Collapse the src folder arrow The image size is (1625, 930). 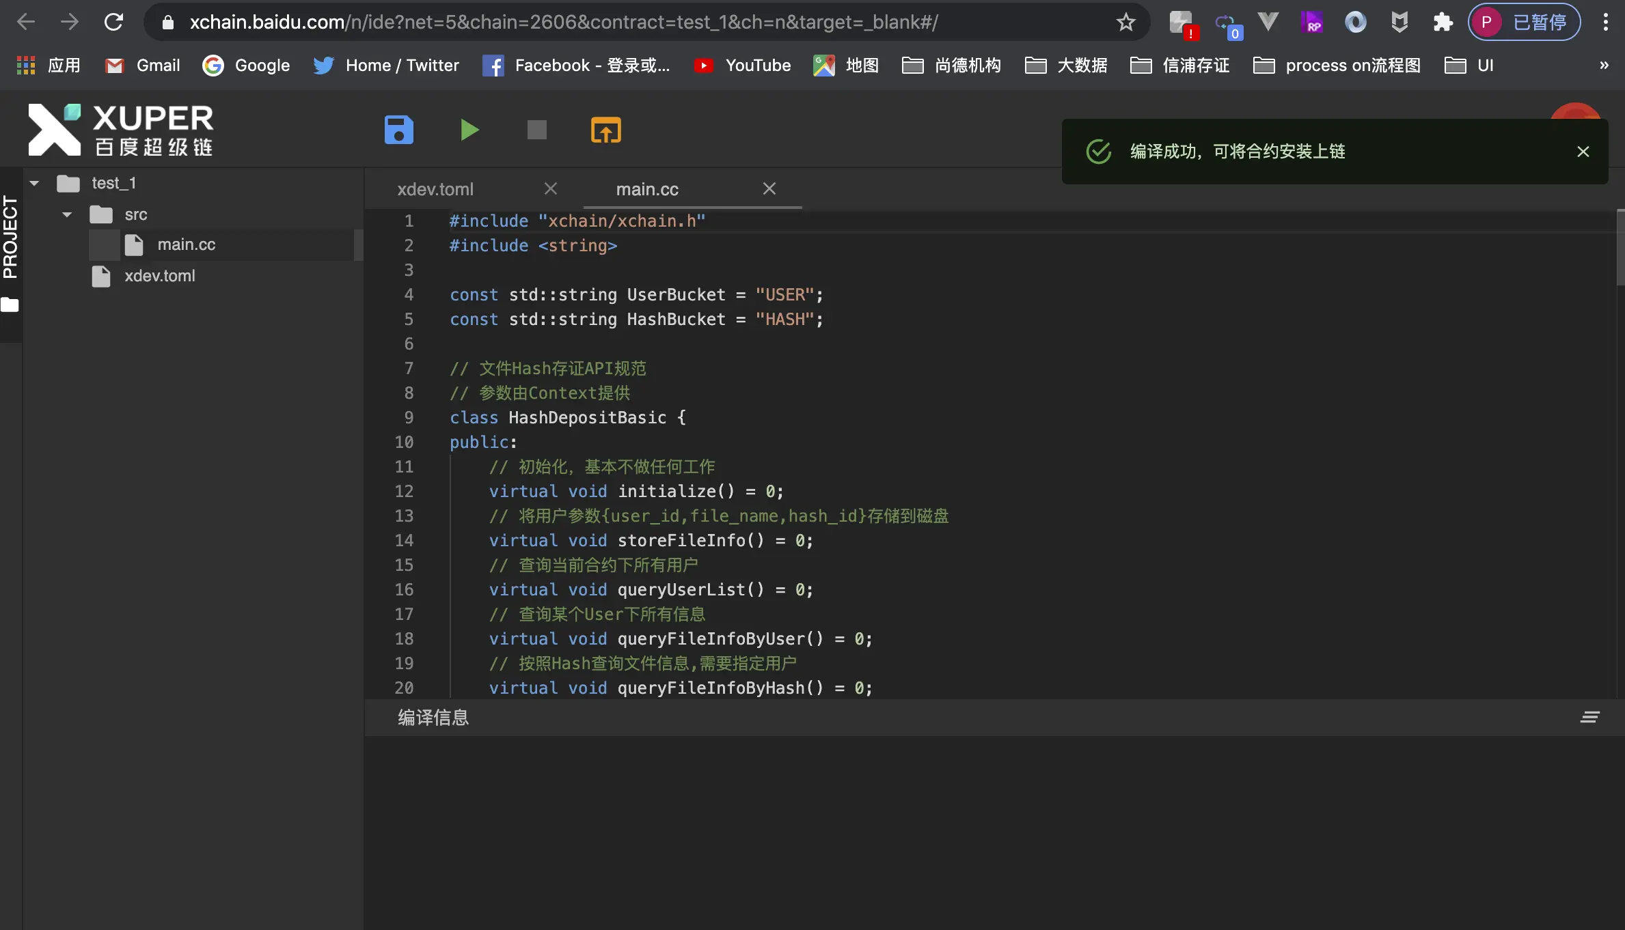click(x=67, y=214)
